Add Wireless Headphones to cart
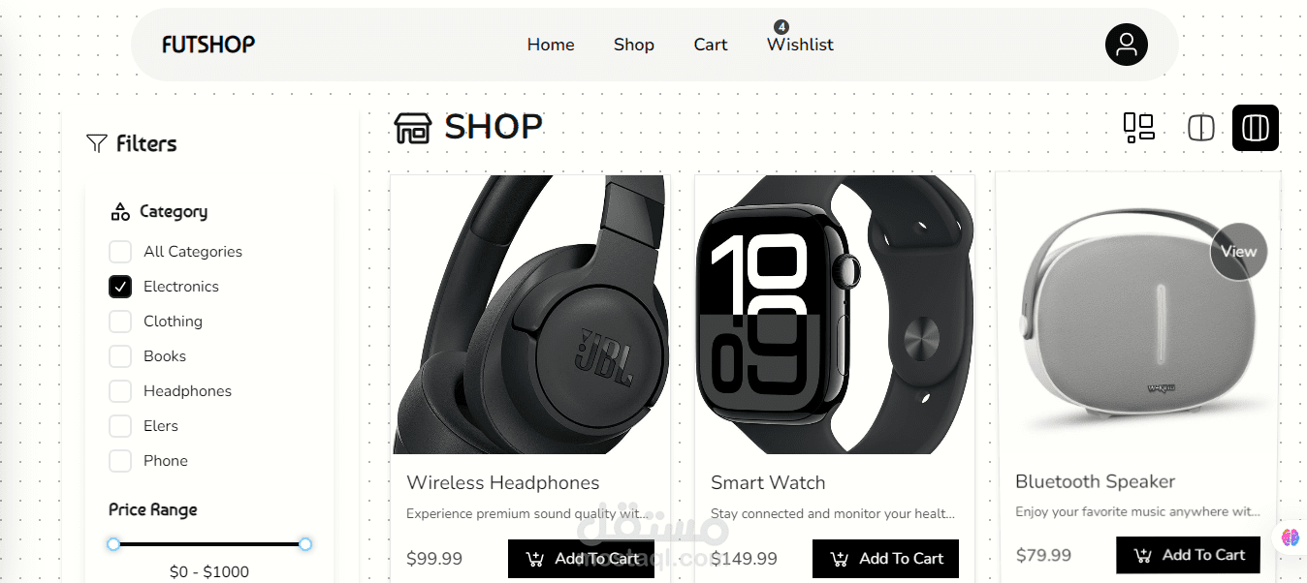Image resolution: width=1307 pixels, height=583 pixels. [582, 559]
